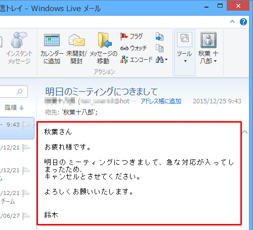
Task: Toggle flag on the 9:43 message
Action: 26,125
